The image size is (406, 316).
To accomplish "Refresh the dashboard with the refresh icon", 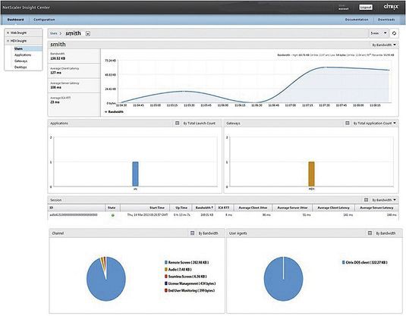I will (x=394, y=33).
